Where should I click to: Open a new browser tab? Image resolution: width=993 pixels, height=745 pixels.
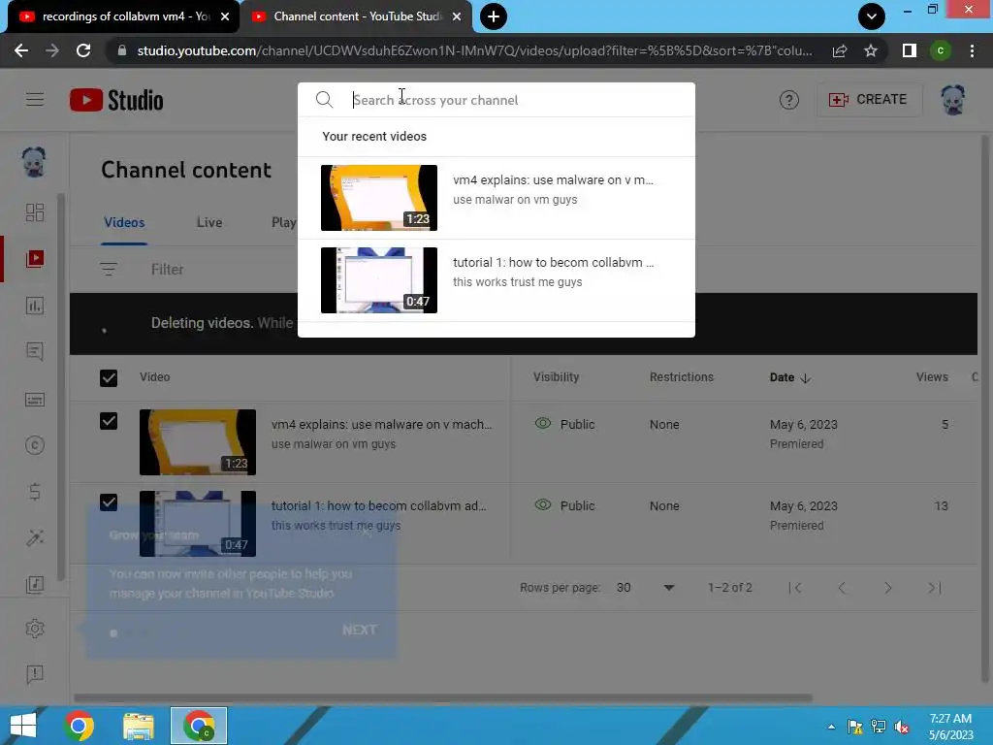coord(494,16)
